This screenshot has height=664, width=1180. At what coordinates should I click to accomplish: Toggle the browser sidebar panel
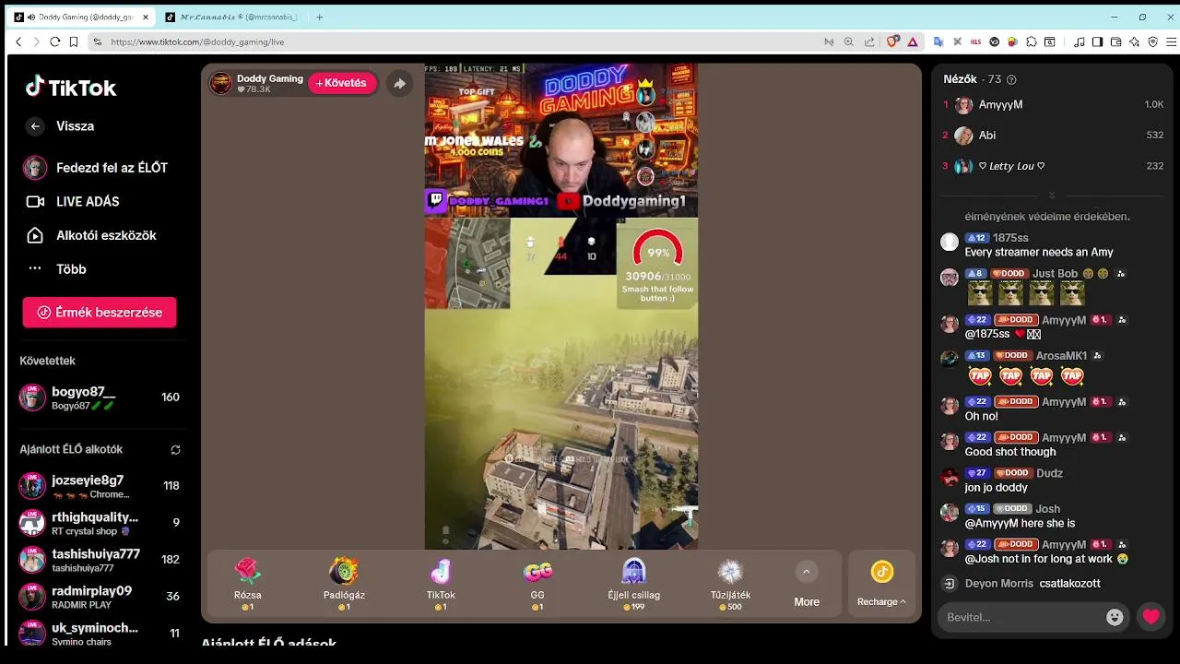(1097, 41)
